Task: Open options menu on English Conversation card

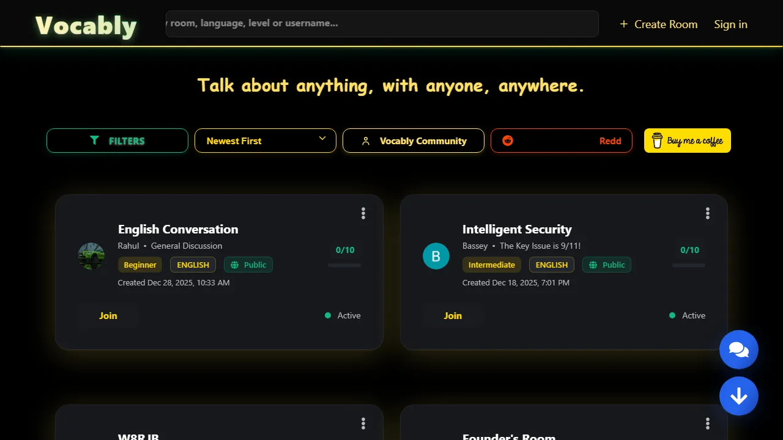Action: pyautogui.click(x=363, y=213)
